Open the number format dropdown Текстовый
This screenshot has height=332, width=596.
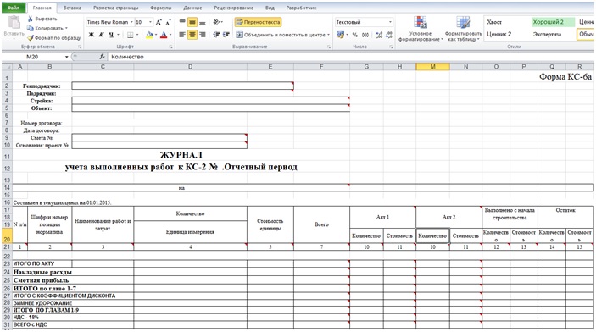click(x=390, y=22)
